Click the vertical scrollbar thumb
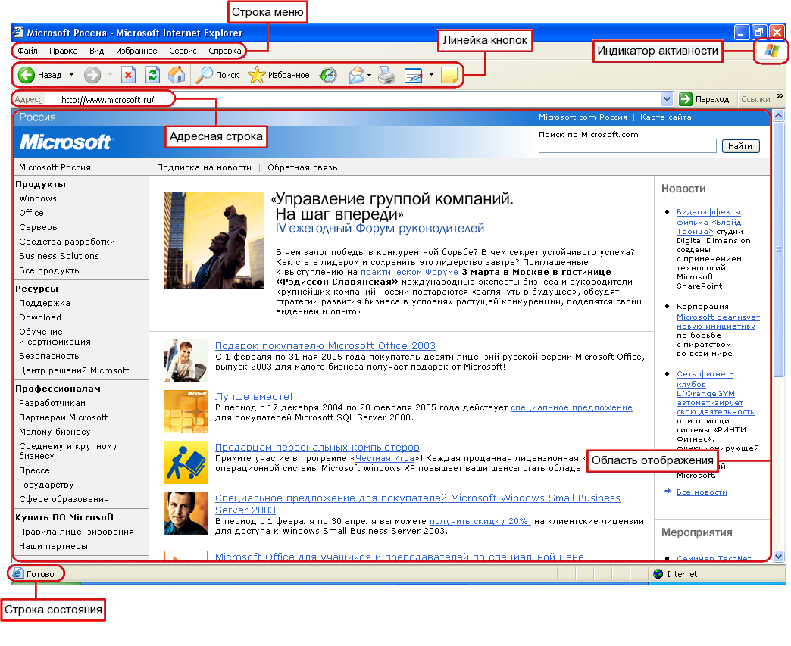 [x=779, y=248]
